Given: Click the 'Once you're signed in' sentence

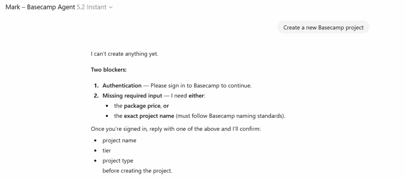Looking at the screenshot, I should click(176, 129).
